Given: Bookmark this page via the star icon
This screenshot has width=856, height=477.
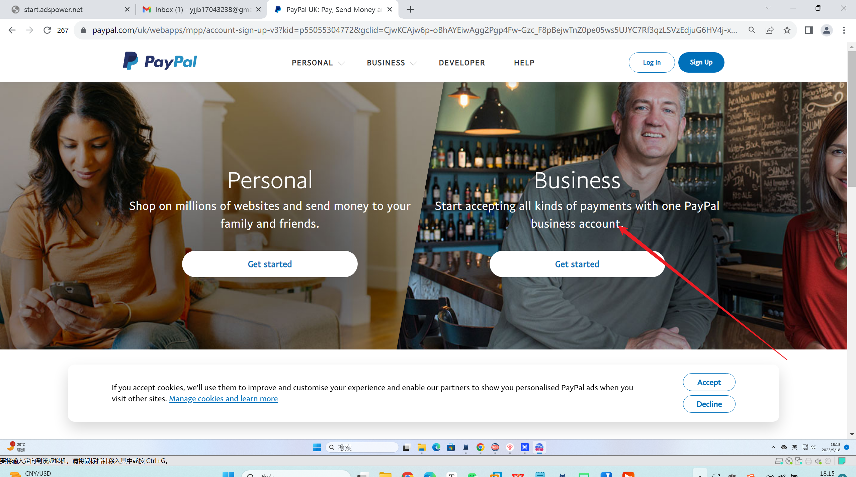Looking at the screenshot, I should tap(787, 30).
